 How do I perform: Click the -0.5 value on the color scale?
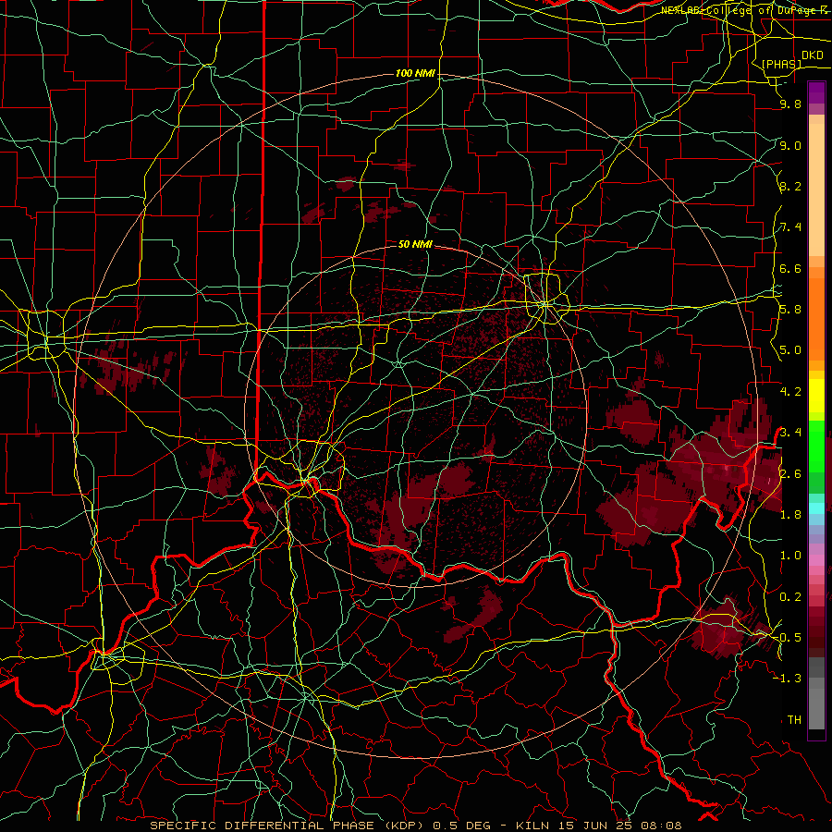pos(789,638)
